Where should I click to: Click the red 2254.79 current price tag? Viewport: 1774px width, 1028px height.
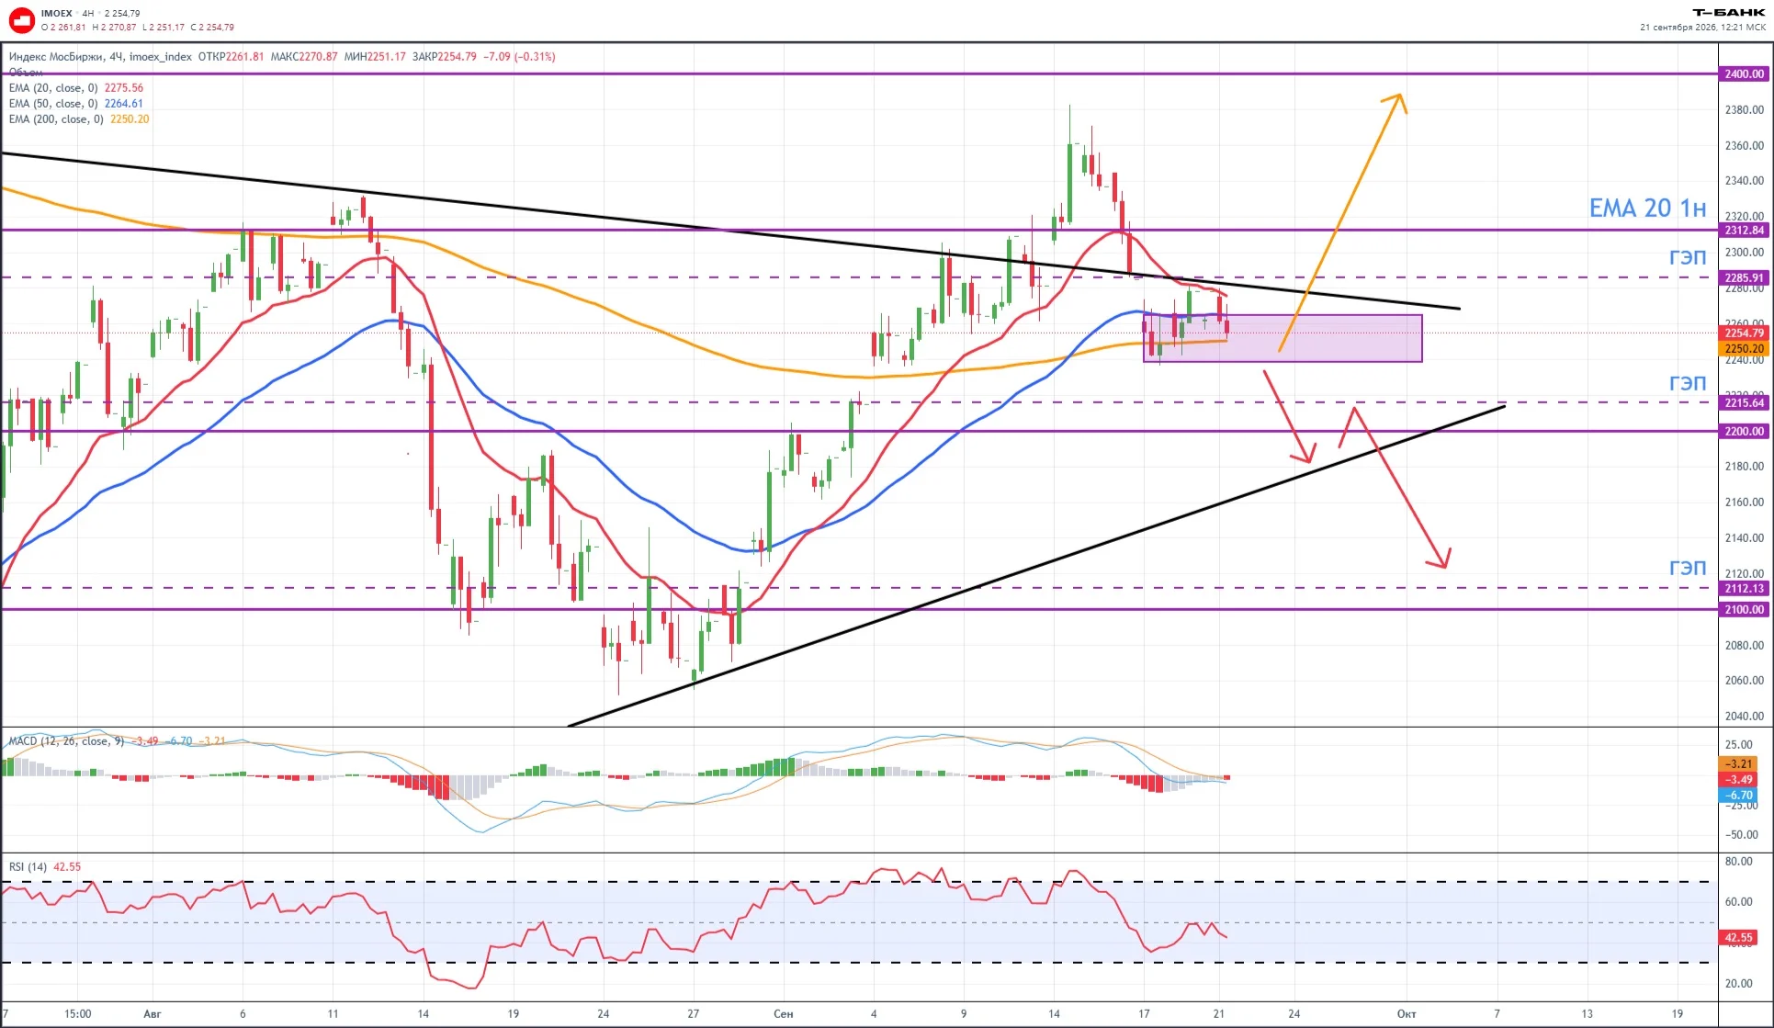(1744, 333)
